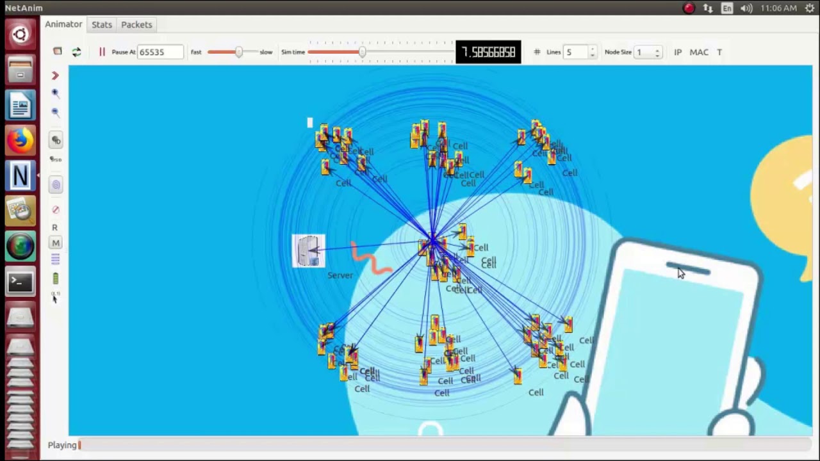Open the image tool dock icon
Image resolution: width=820 pixels, height=461 pixels.
[20, 211]
